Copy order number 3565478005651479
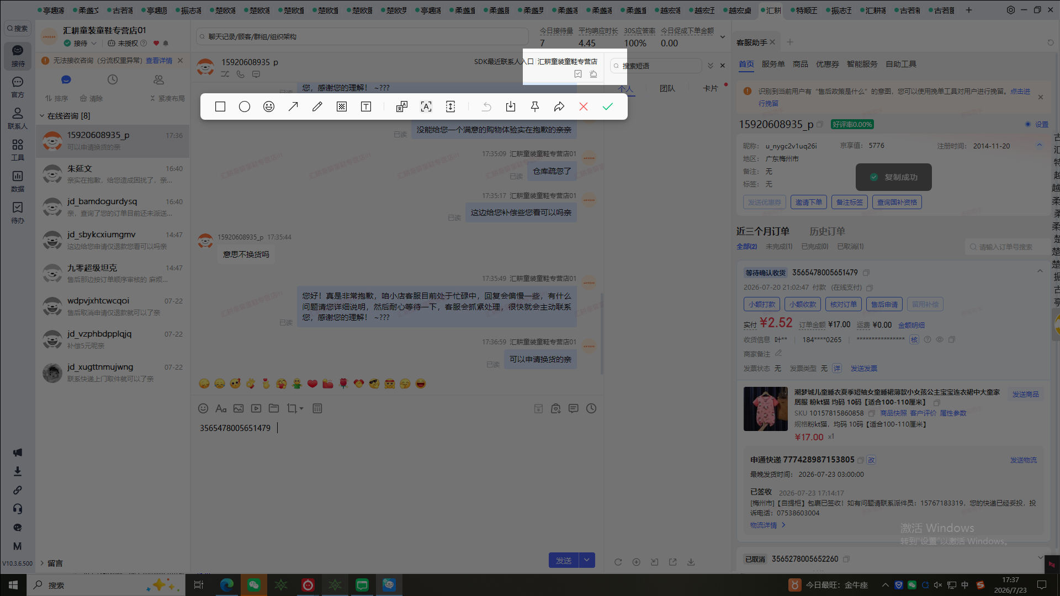This screenshot has width=1060, height=596. pyautogui.click(x=866, y=273)
